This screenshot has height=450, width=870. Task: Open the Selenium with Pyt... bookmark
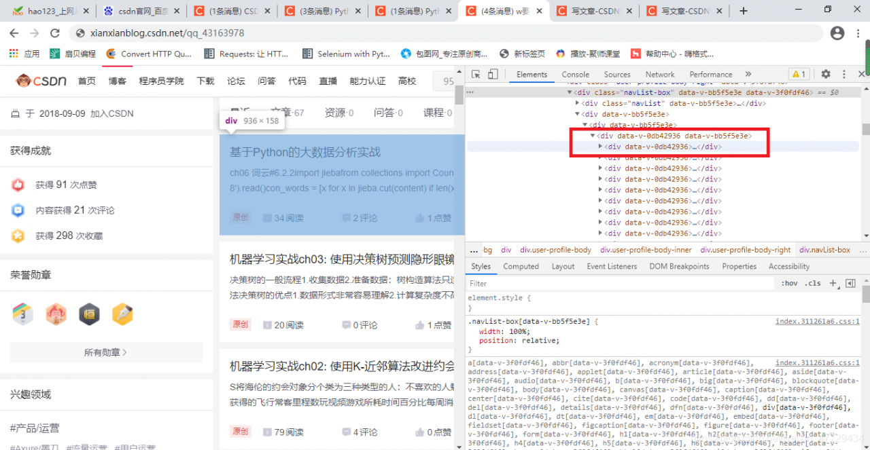pos(347,54)
